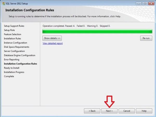The image size is (156, 117).
Task: Open the View detailed report link
Action: click(x=53, y=43)
